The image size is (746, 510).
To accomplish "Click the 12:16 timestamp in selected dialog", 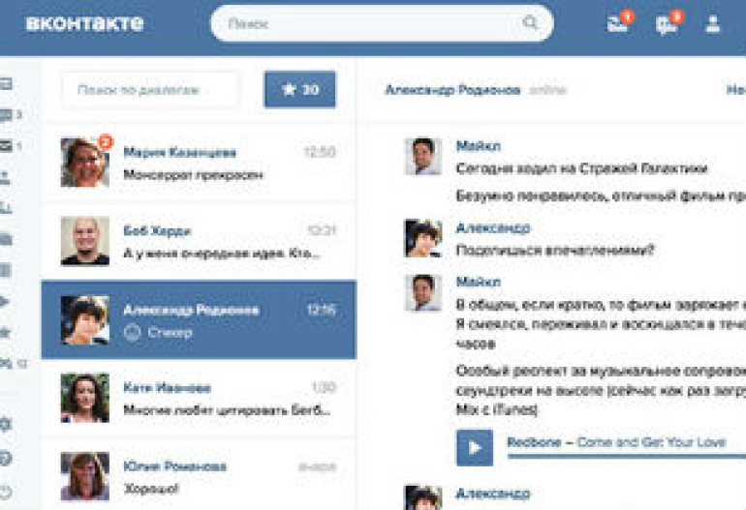I will point(321,310).
